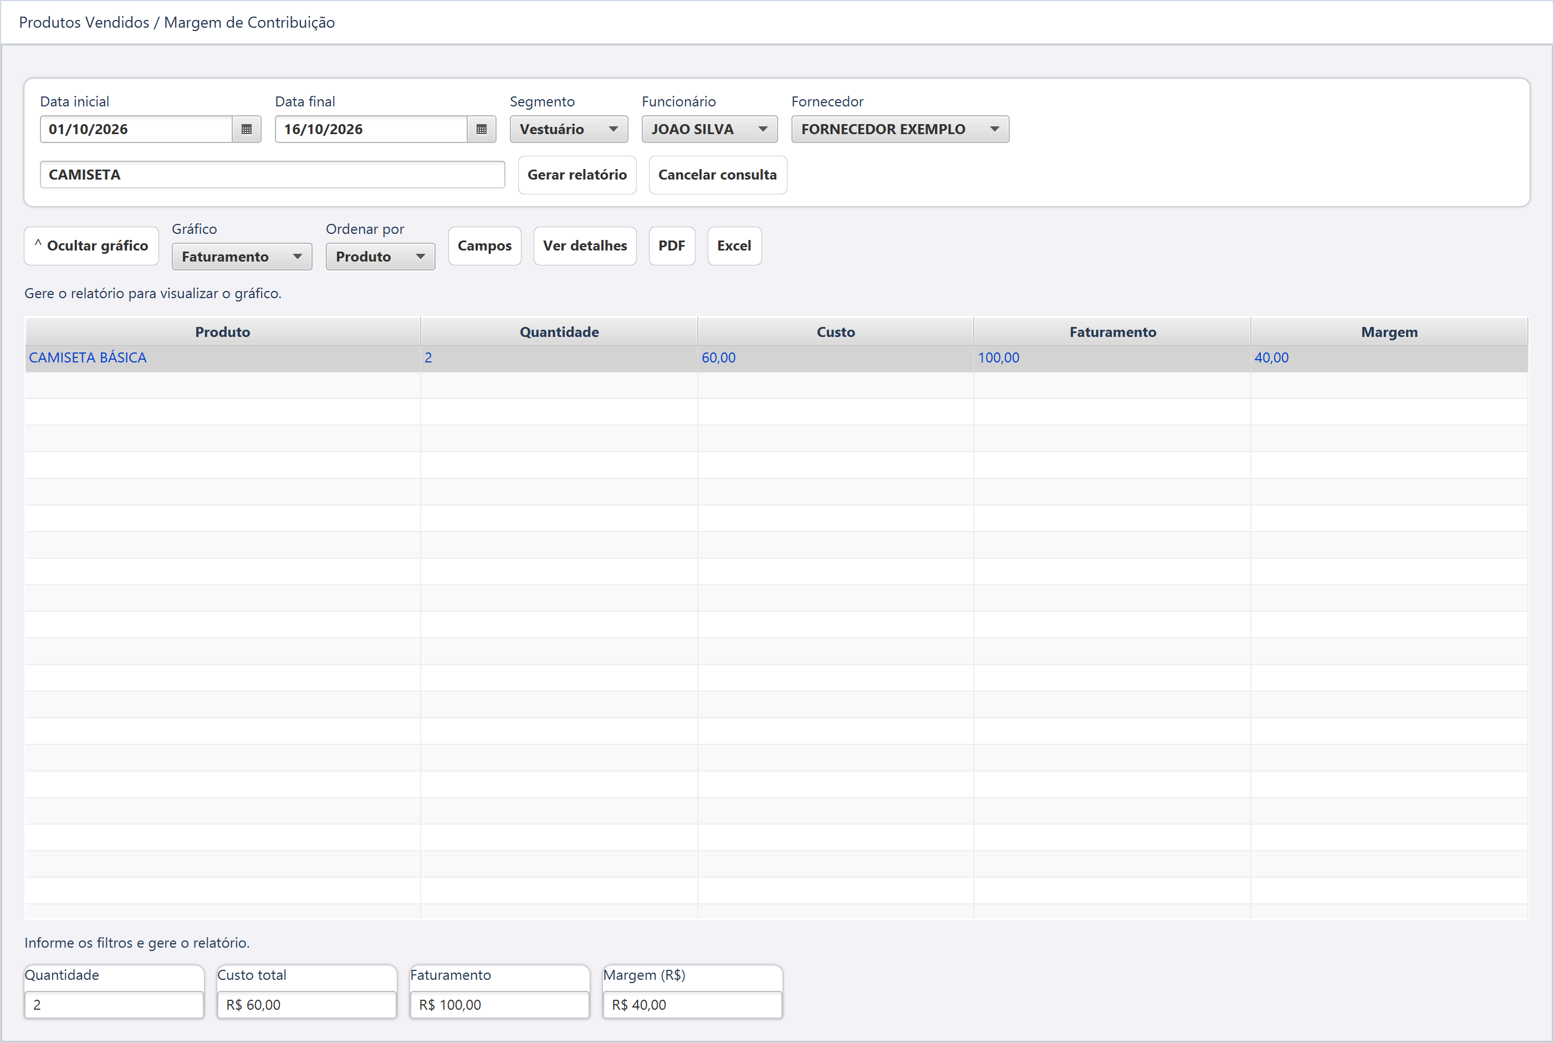Sort by the Produto column header
1554x1043 pixels.
tap(223, 332)
